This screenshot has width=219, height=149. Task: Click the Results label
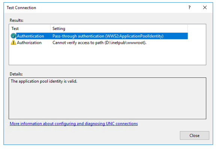point(16,20)
